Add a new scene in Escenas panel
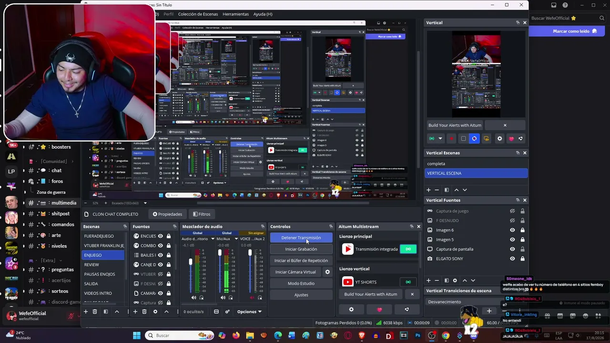610x343 pixels. pos(86,312)
